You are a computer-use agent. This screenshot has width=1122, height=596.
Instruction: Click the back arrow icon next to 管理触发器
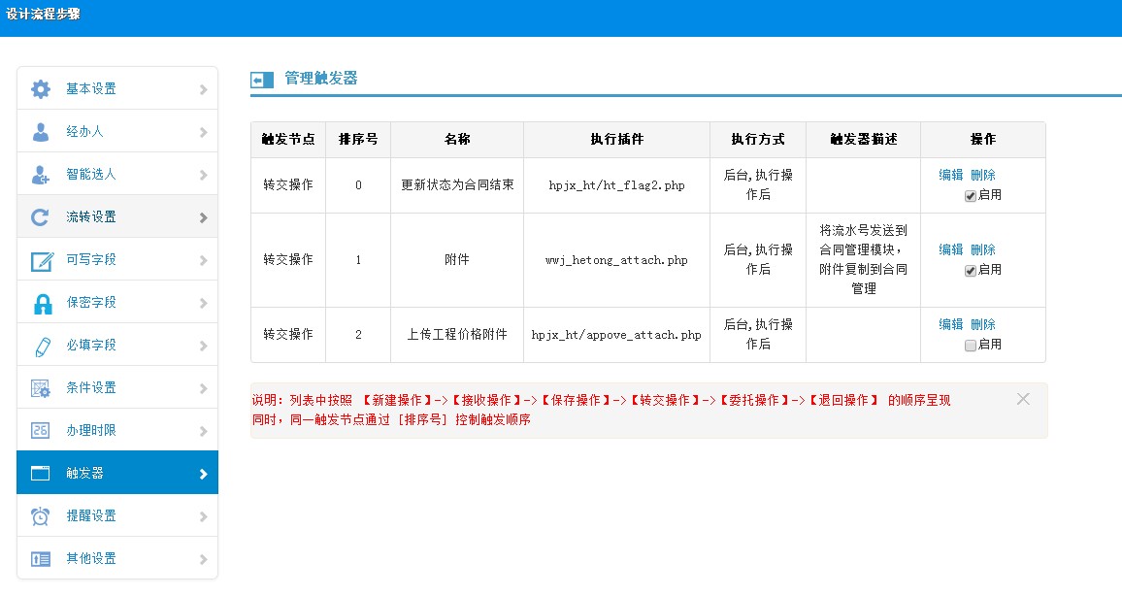coord(262,80)
